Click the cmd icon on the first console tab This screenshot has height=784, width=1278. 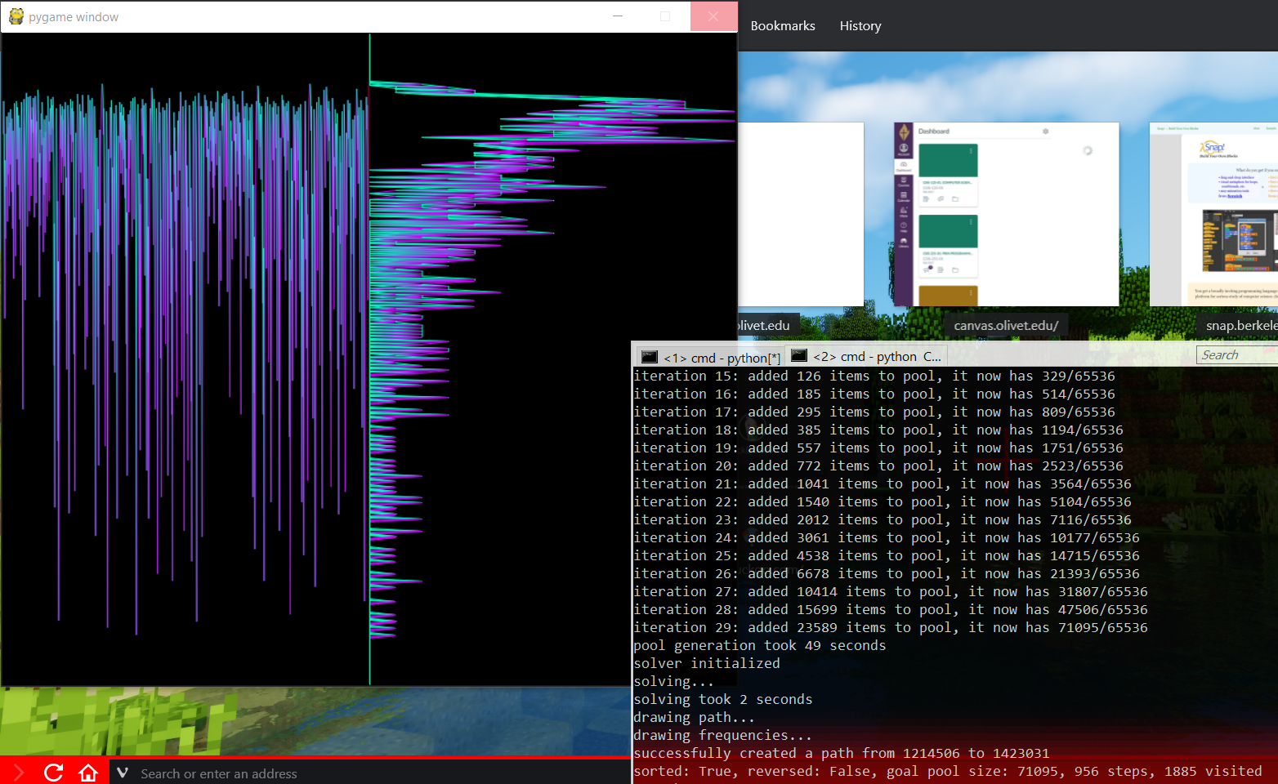(x=649, y=356)
